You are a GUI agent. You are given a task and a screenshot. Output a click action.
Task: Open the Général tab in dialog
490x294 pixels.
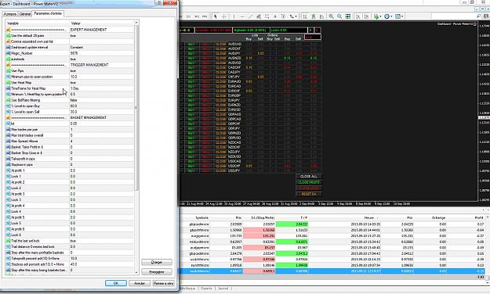pos(24,14)
